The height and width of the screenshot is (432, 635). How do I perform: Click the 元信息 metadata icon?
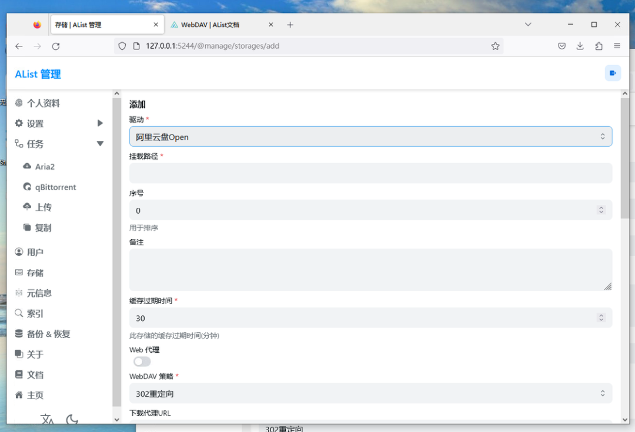pyautogui.click(x=19, y=292)
